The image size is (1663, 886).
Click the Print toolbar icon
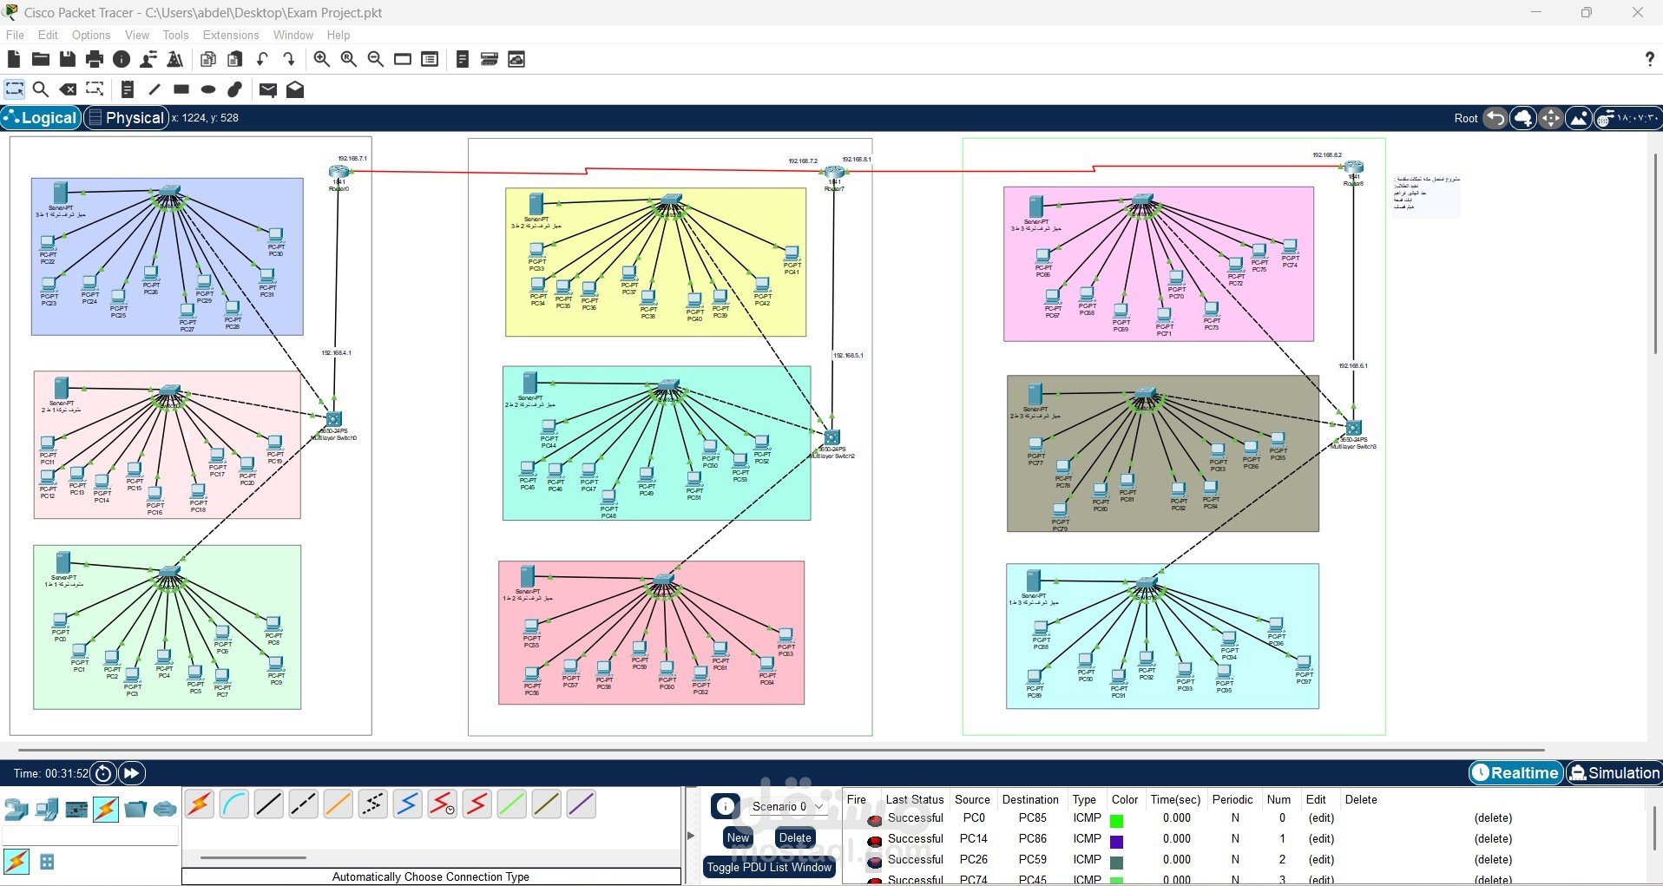95,59
